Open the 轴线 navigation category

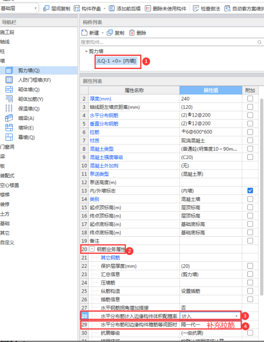tap(5, 42)
